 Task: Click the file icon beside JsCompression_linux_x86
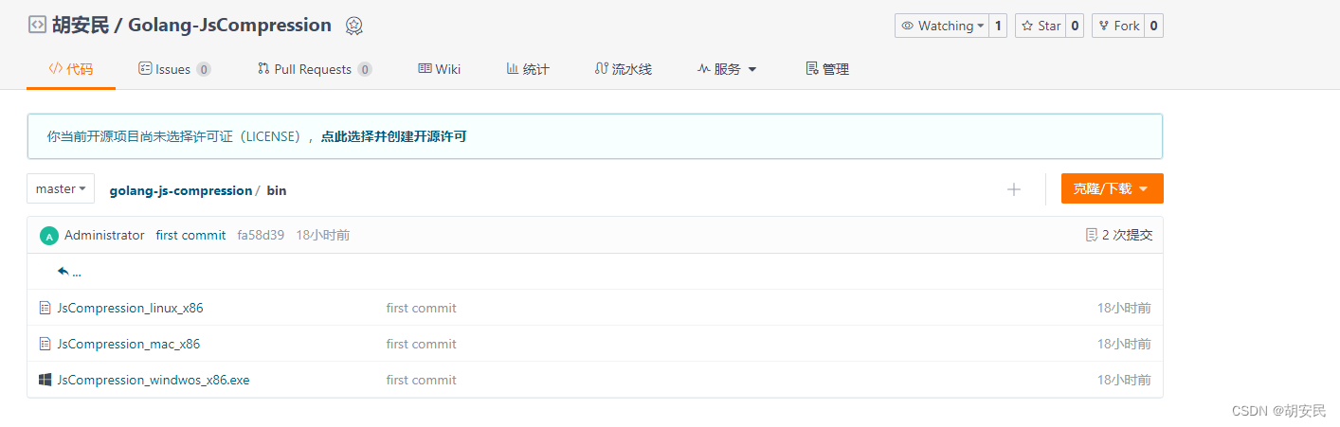(45, 308)
